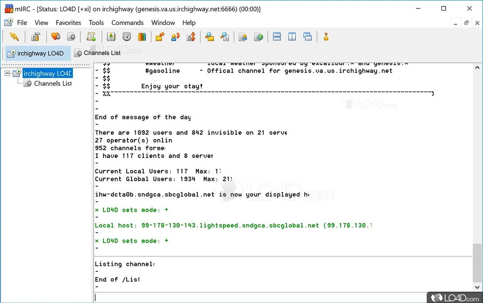Open the URLs List globe icon
483x303 pixels.
[258, 37]
